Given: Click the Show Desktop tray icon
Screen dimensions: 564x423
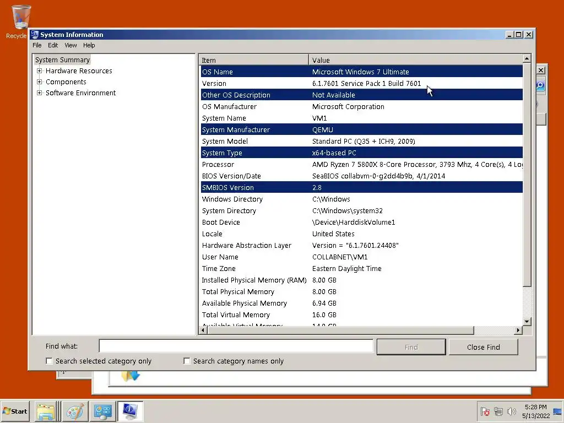Looking at the screenshot, I should (x=558, y=411).
